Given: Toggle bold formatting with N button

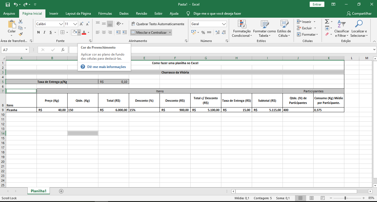Looking at the screenshot, I should pos(39,32).
